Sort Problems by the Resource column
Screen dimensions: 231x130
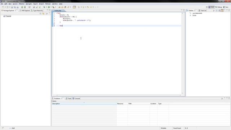(x=122, y=104)
